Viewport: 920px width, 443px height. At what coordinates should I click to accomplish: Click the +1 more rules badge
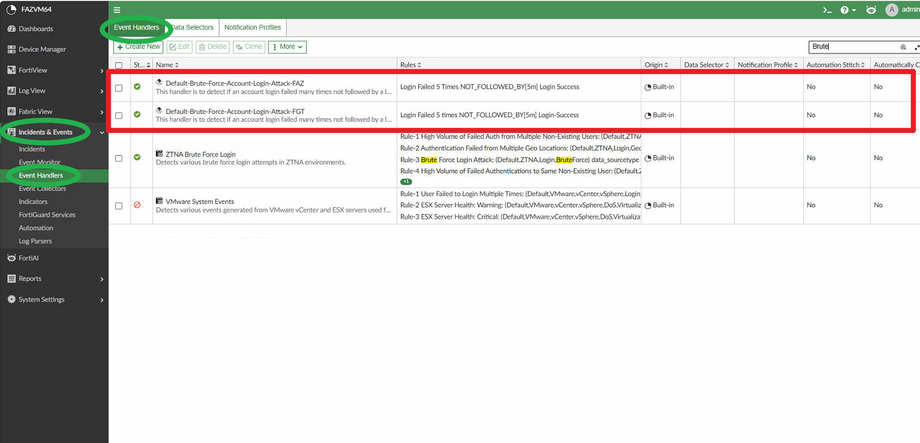click(x=406, y=182)
